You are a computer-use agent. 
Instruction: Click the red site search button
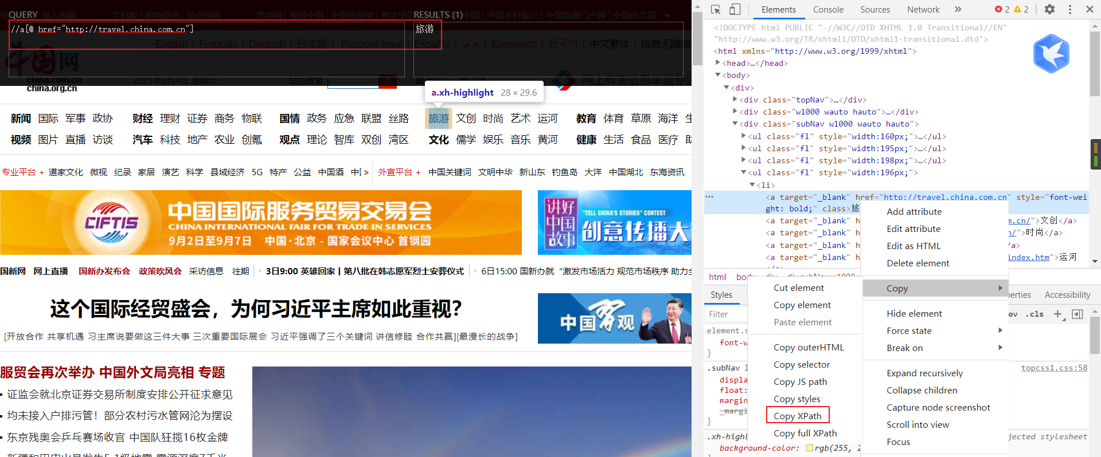[x=388, y=82]
